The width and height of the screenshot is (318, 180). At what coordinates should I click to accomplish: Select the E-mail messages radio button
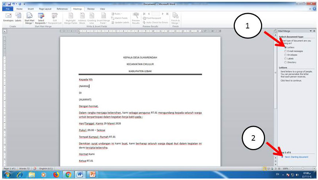[286, 51]
